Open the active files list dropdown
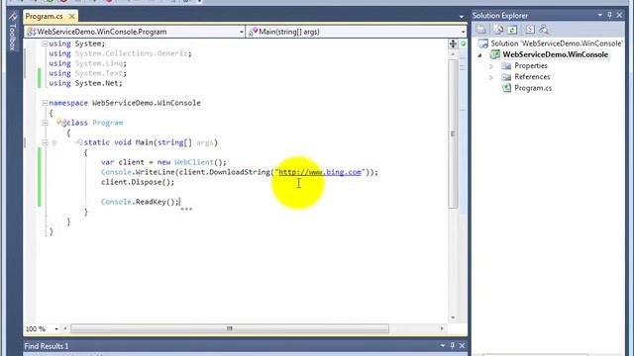Image resolution: width=634 pixels, height=356 pixels. 462,17
